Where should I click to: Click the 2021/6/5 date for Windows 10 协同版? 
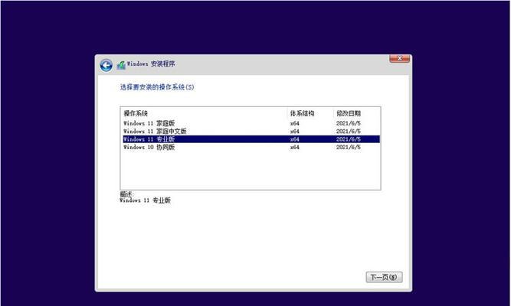[349, 147]
